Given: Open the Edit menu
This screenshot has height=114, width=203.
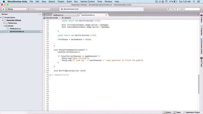Looking at the screenshot, I should point(37,2).
